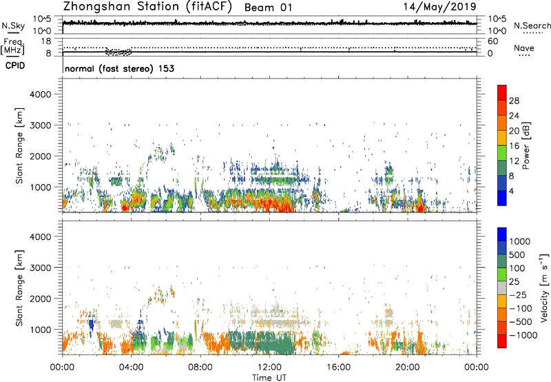Click the '-25' label on Velocity color bar

(518, 294)
